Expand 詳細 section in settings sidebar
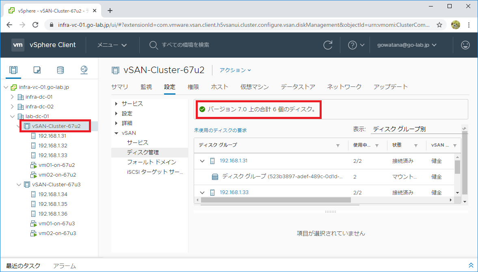The height and width of the screenshot is (272, 478). click(116, 123)
